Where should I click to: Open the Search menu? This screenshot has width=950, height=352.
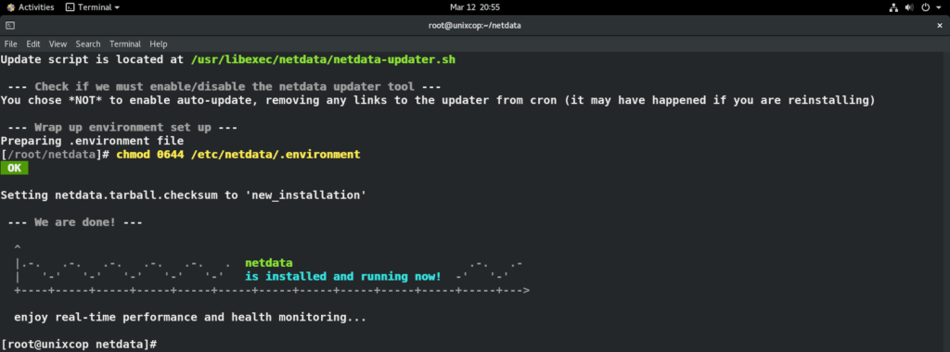[88, 44]
